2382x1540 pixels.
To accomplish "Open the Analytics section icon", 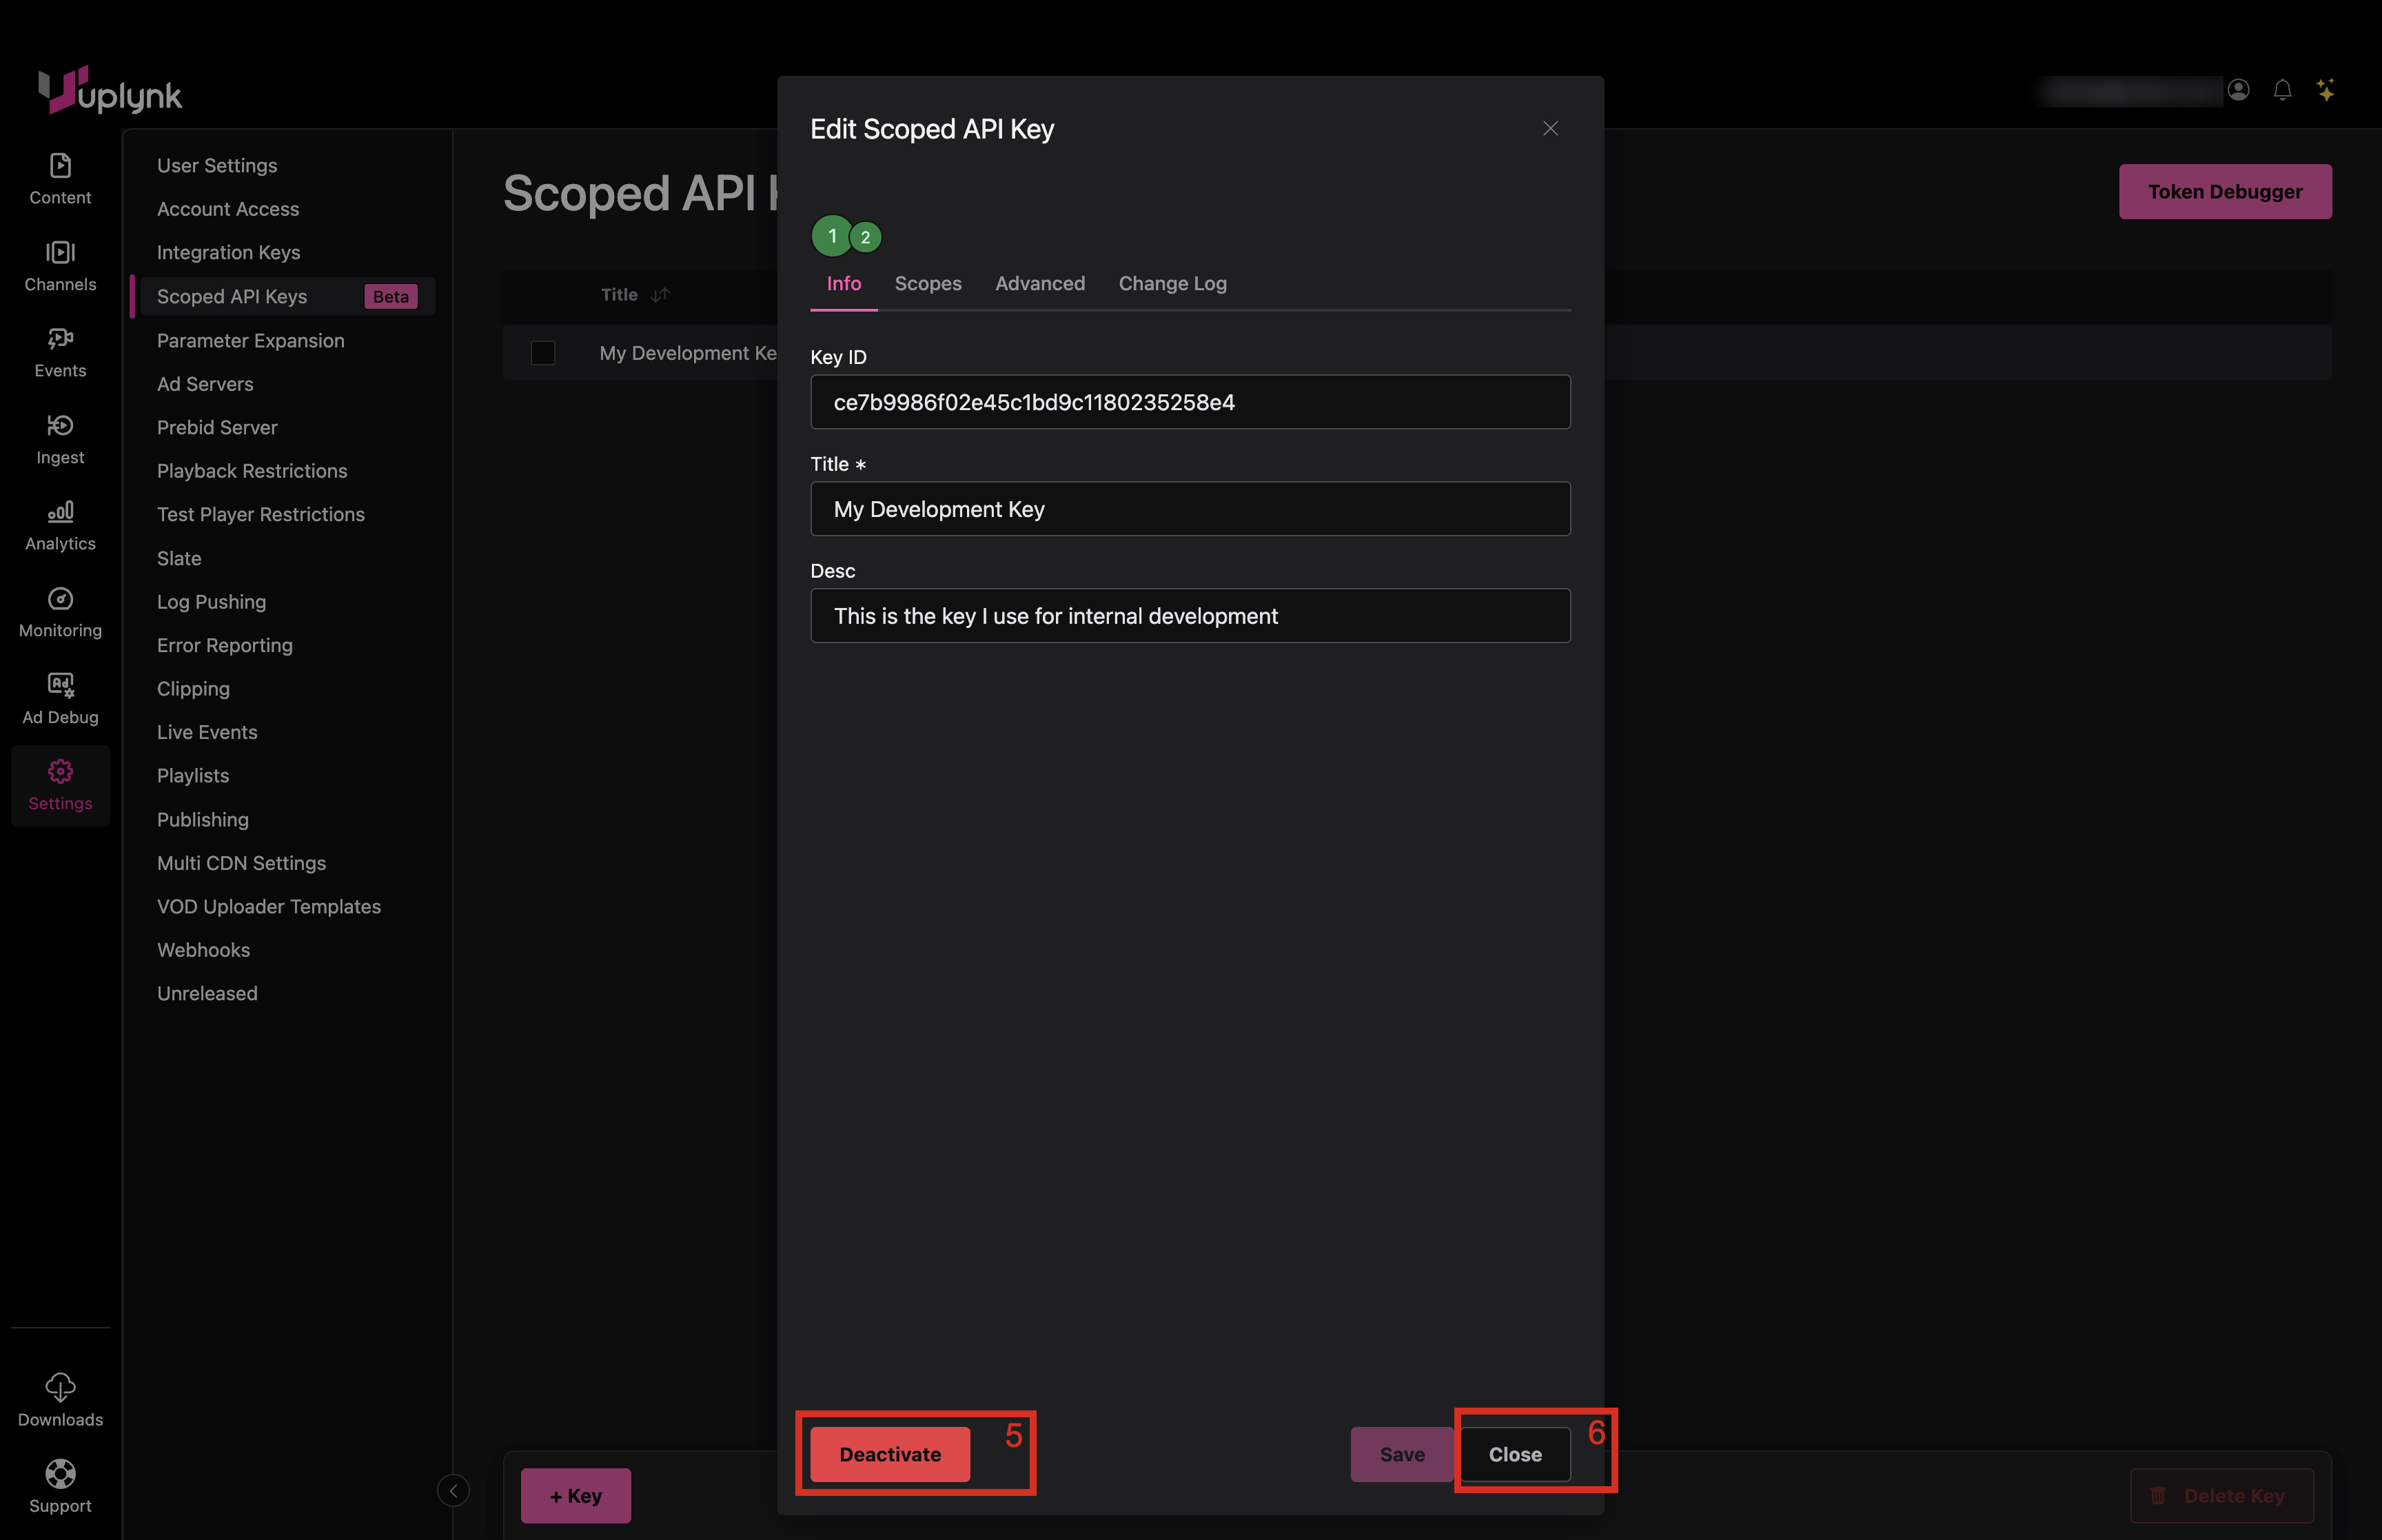I will click(x=60, y=525).
